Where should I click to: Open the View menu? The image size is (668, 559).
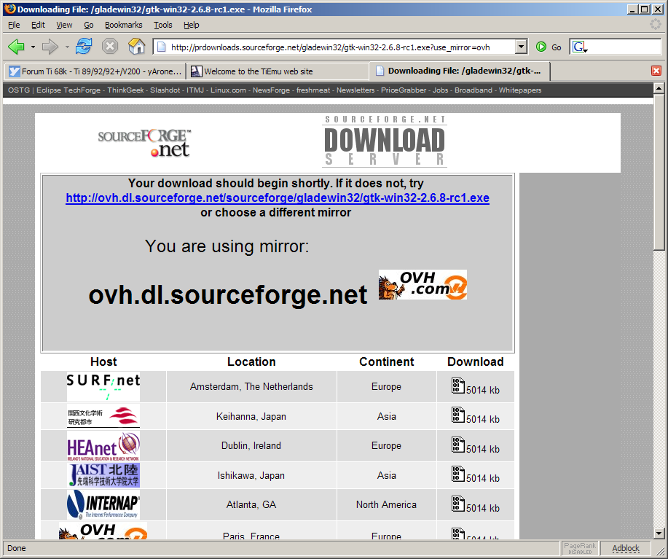coord(64,25)
